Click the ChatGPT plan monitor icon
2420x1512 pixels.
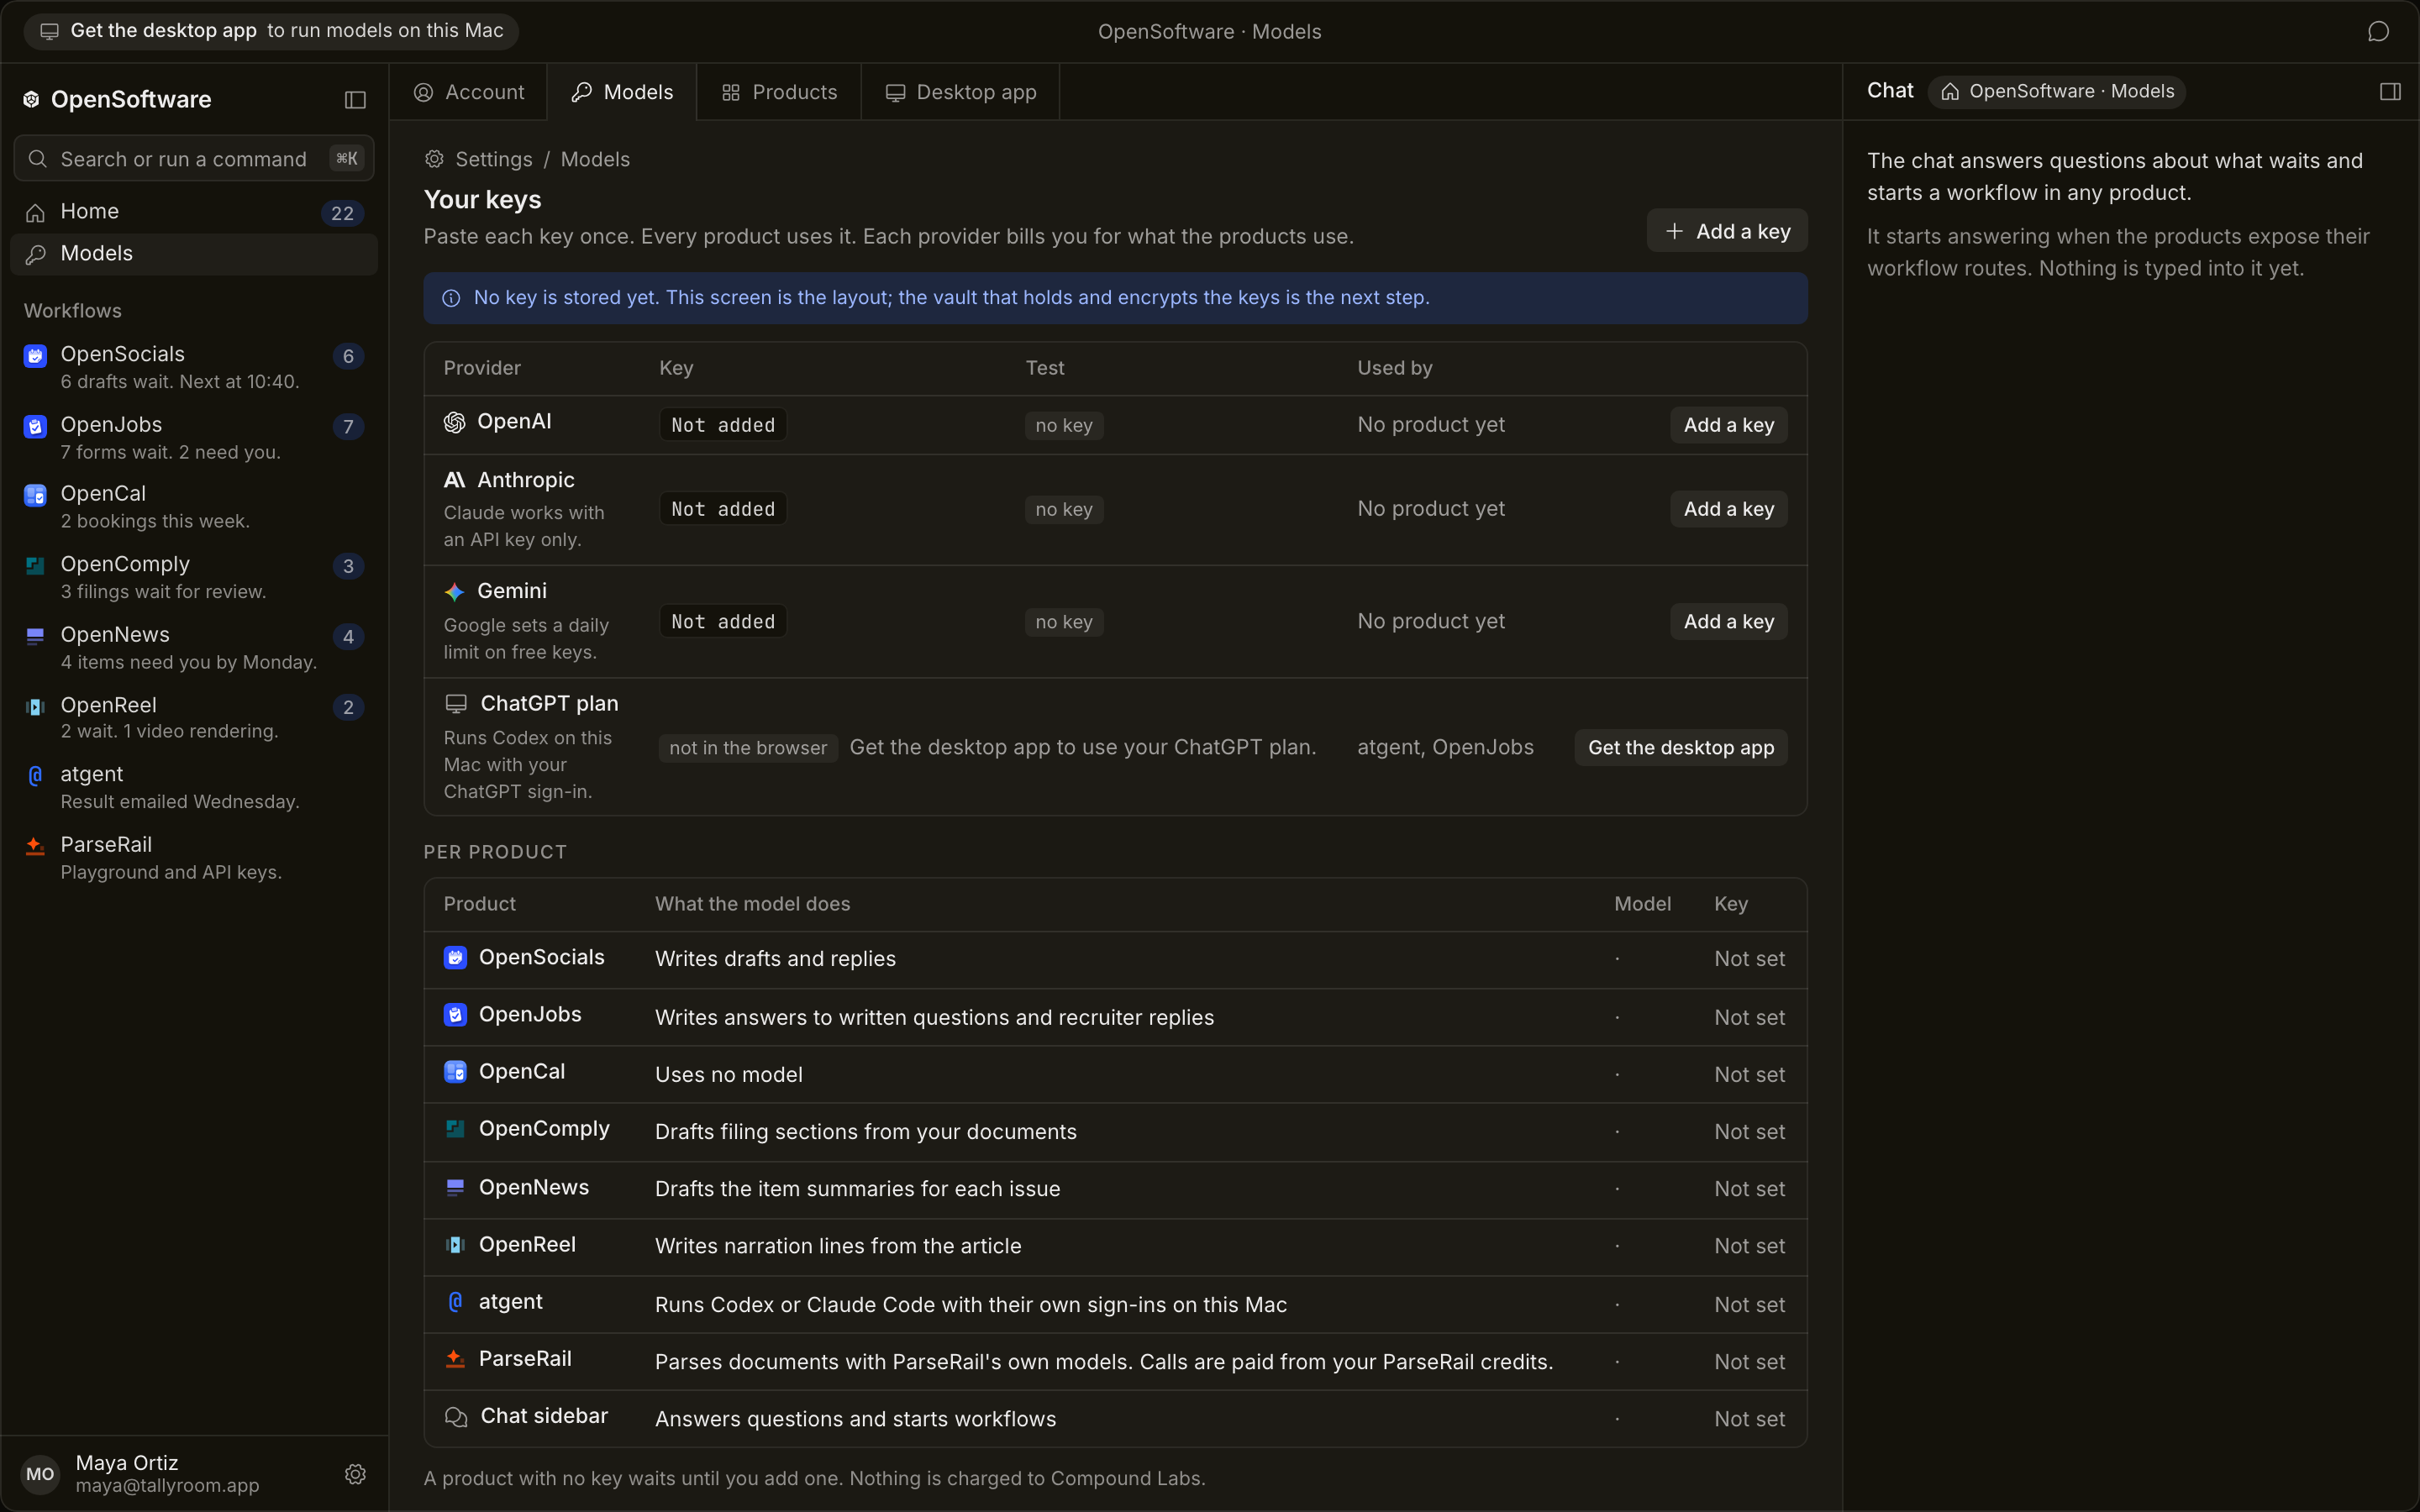coord(456,704)
